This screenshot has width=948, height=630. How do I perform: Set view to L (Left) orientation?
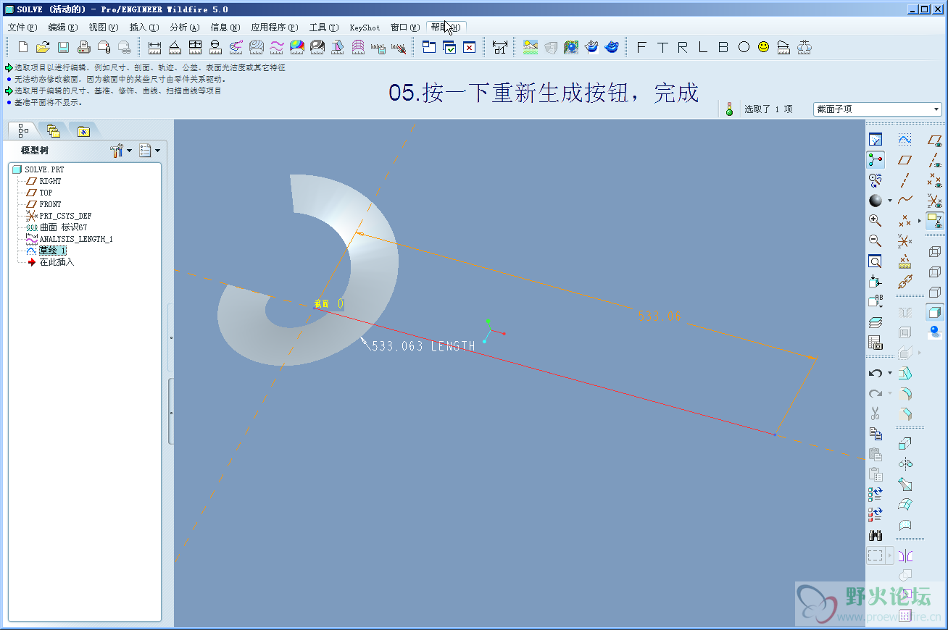tap(702, 47)
